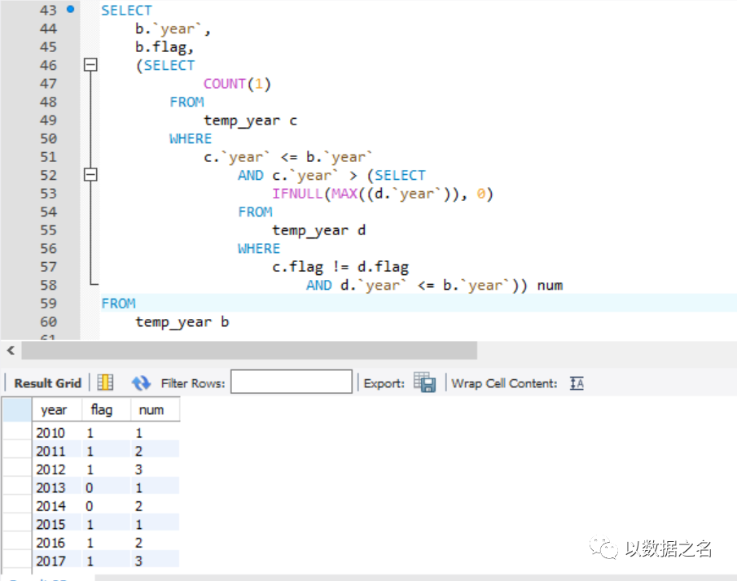Select the cell with year 2015
The height and width of the screenshot is (581, 737).
pyautogui.click(x=57, y=524)
